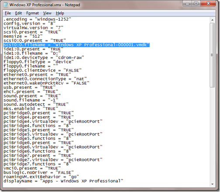Click the ide1:0.present = "TRUE" line
Screen dimensions: 220x192
coord(33,49)
